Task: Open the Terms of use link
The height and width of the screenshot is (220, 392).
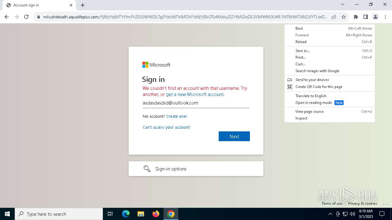Action: [332, 204]
